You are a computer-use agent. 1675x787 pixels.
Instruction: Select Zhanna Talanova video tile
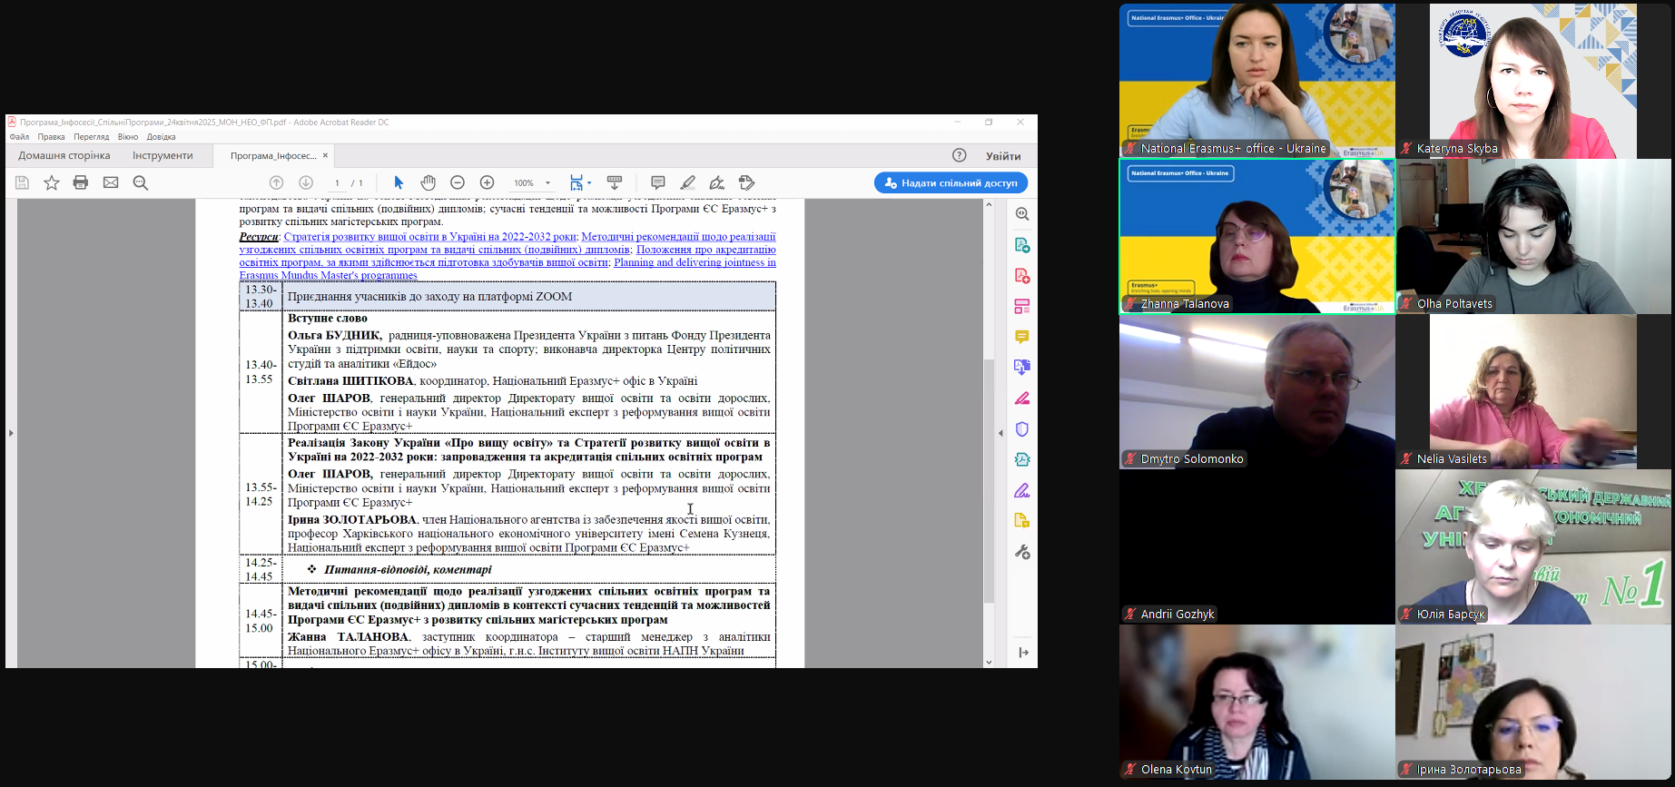point(1257,237)
